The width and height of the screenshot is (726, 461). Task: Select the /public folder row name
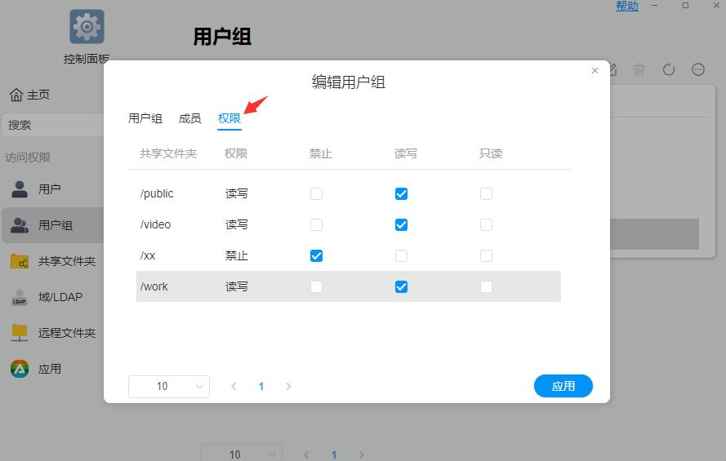point(157,193)
